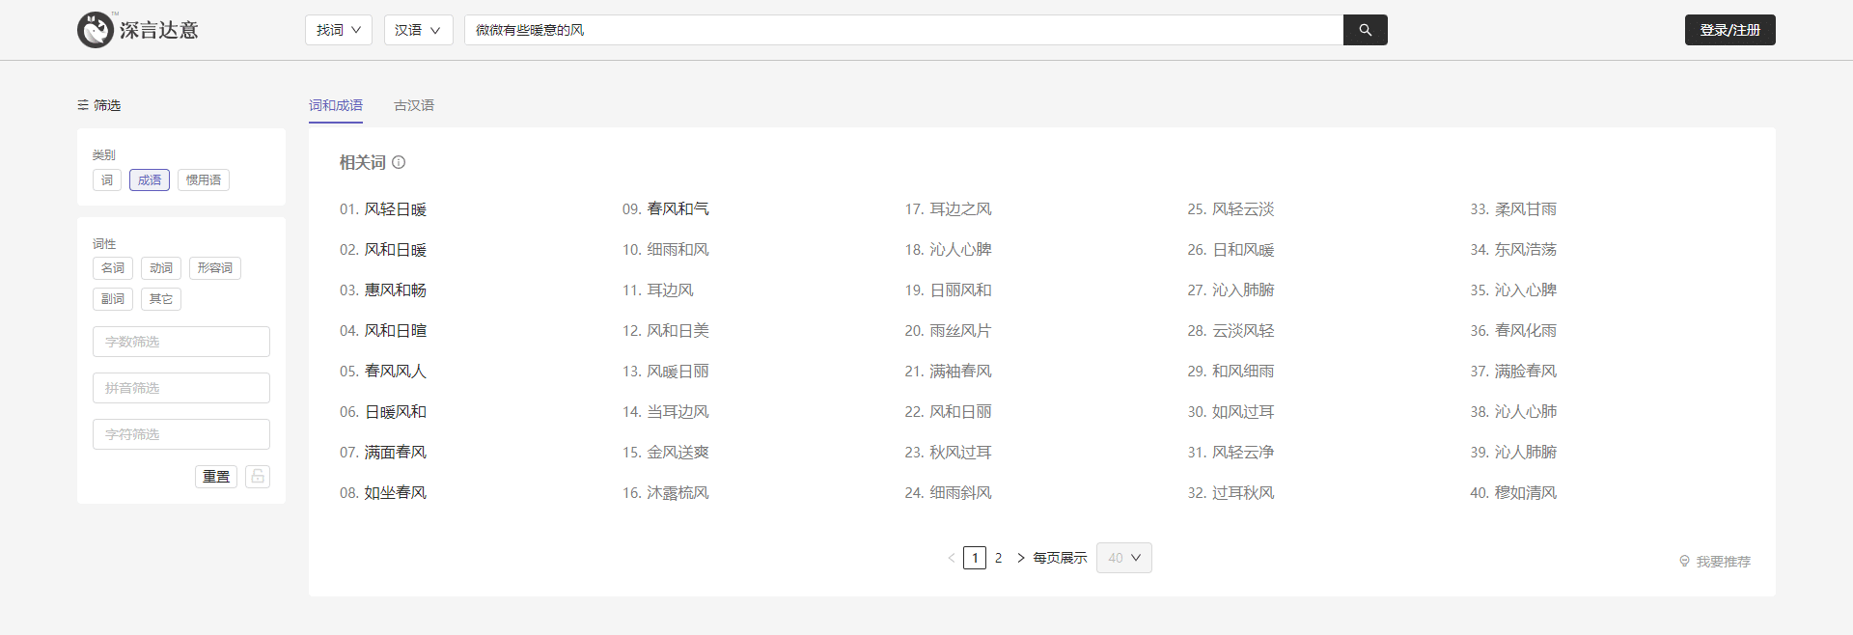Open the result word 风轻日暖
Screen dimensions: 1853x635
[395, 209]
